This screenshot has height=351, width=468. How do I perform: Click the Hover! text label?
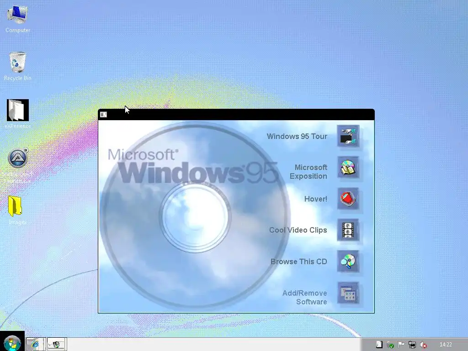[x=316, y=199]
